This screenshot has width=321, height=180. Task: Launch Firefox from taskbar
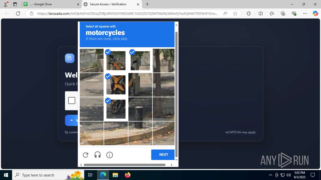pyautogui.click(x=128, y=175)
